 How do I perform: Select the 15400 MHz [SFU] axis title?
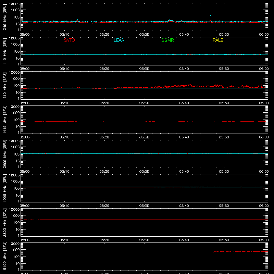click(x=4, y=257)
